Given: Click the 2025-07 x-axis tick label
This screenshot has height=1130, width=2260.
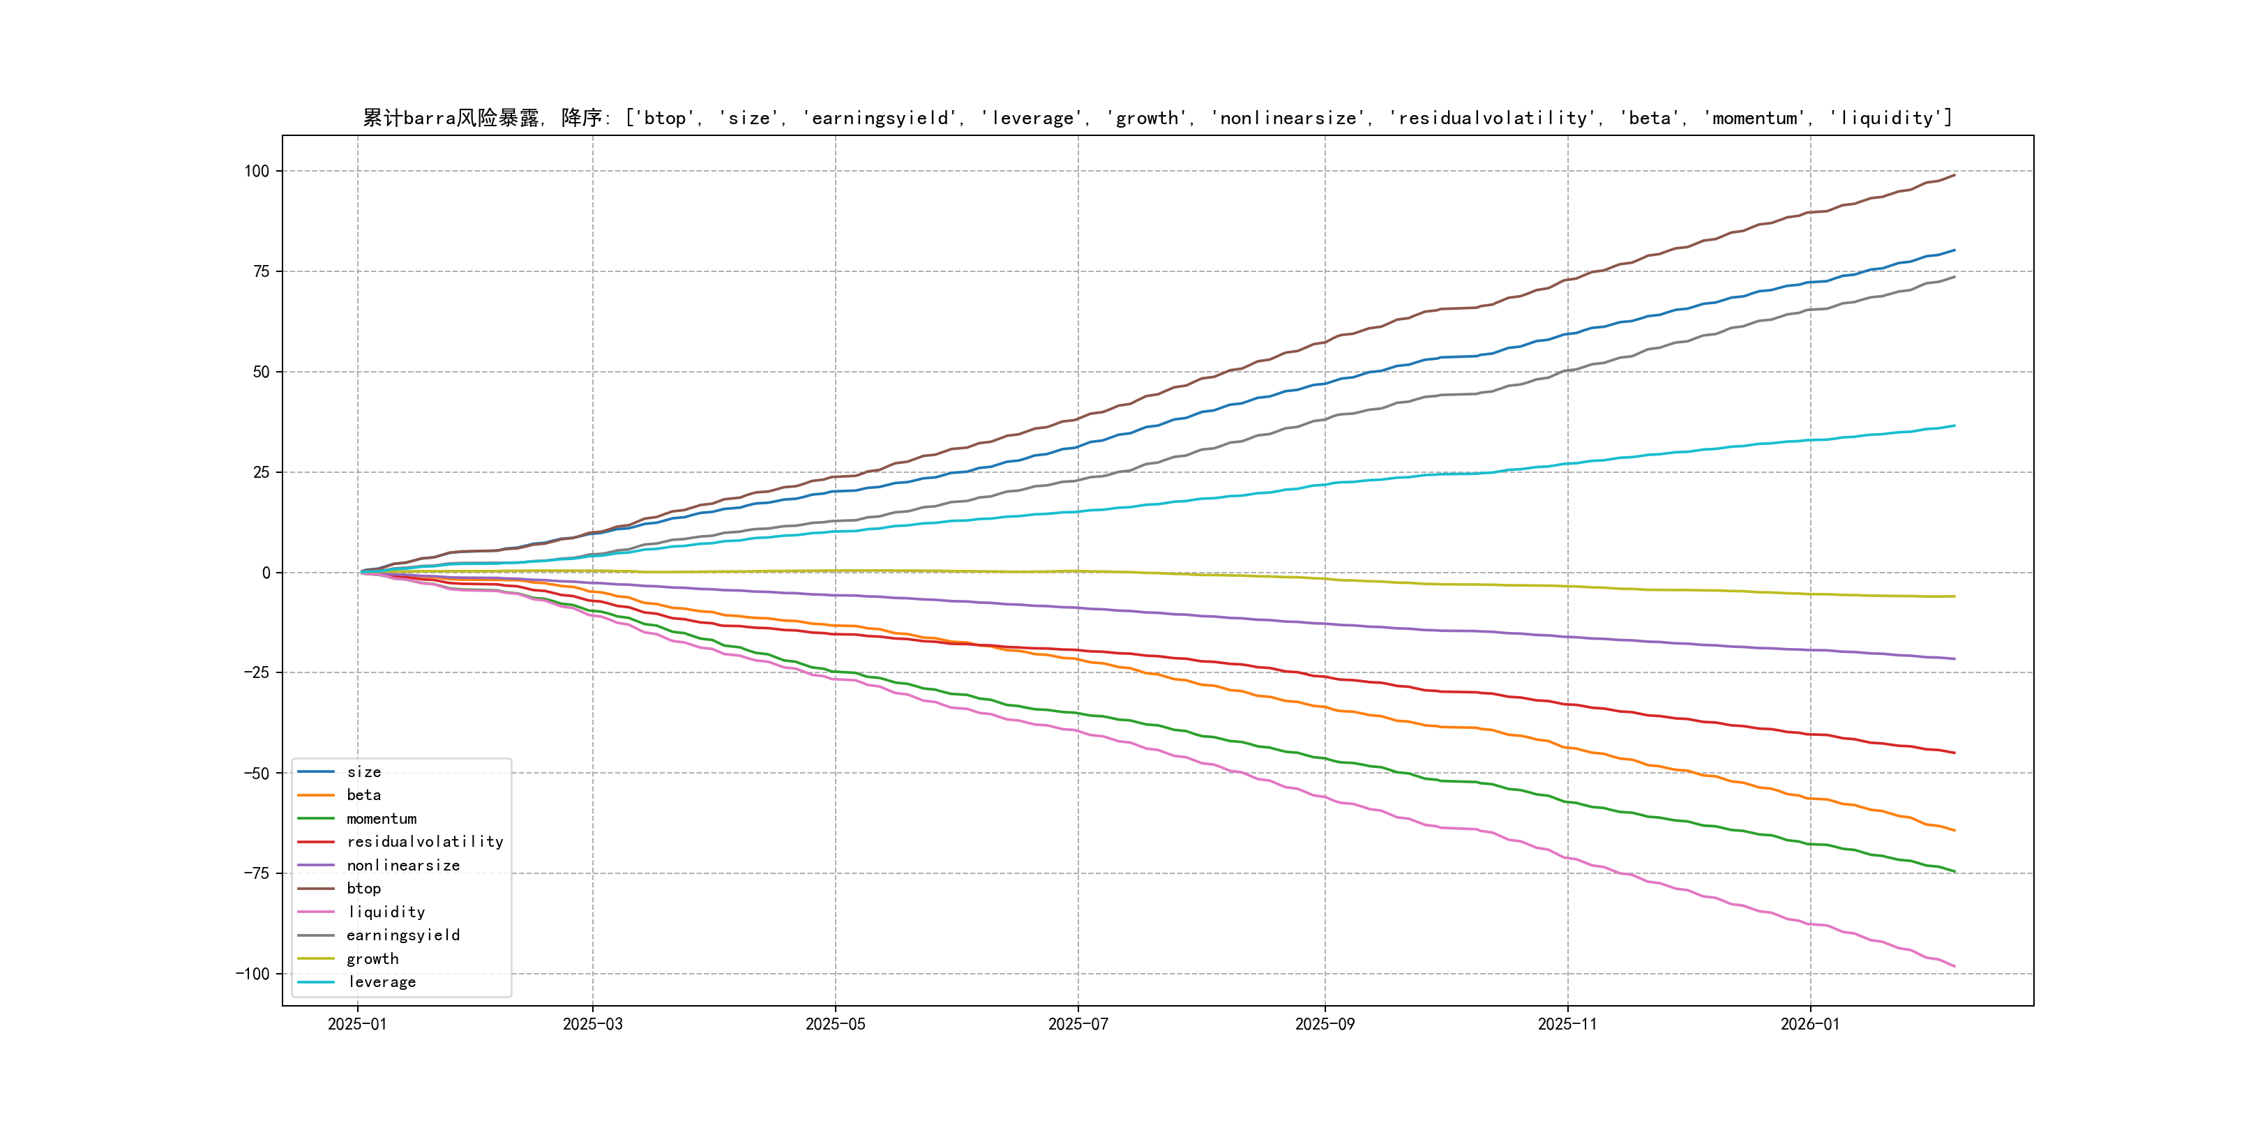Looking at the screenshot, I should pos(1078,1024).
